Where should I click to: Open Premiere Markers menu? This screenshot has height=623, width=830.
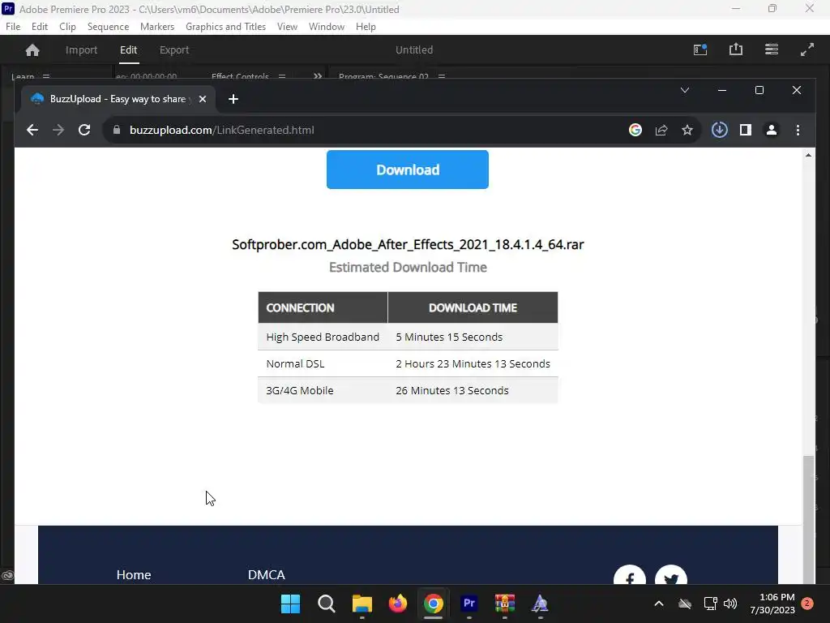[157, 27]
